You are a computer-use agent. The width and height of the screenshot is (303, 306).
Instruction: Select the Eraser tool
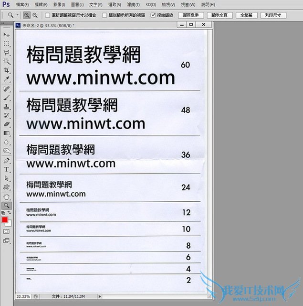coord(6,124)
